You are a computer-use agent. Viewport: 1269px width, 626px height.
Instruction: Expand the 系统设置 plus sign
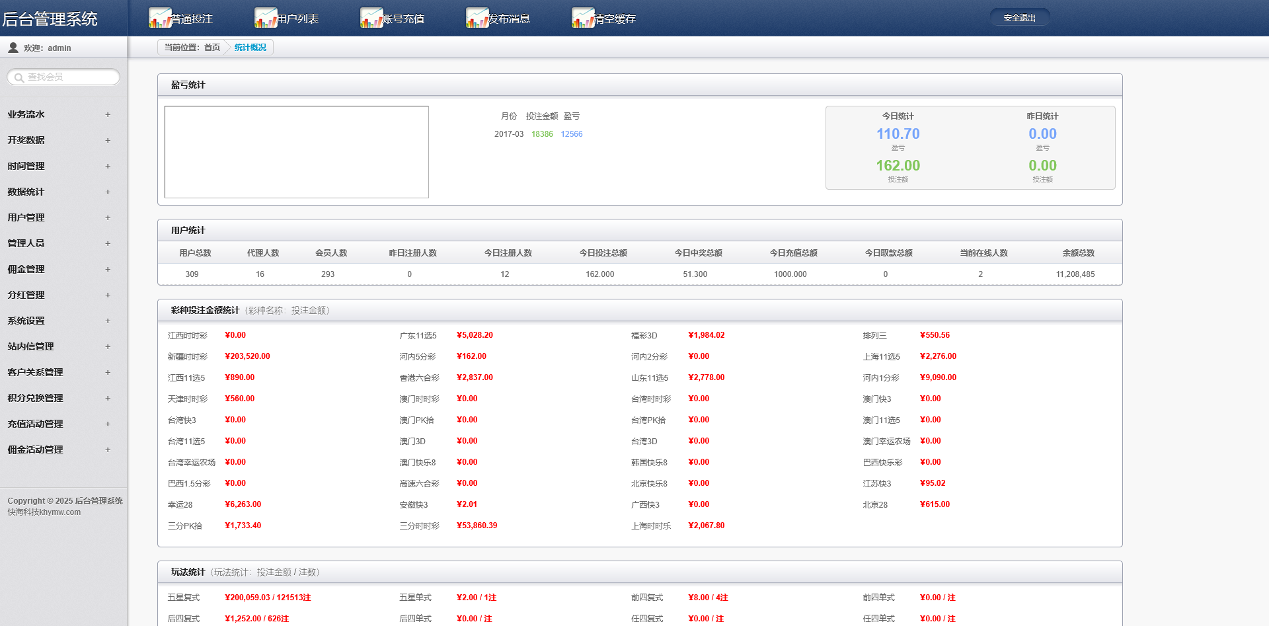click(108, 321)
